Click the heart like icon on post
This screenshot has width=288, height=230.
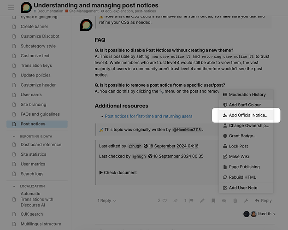tap(165, 201)
